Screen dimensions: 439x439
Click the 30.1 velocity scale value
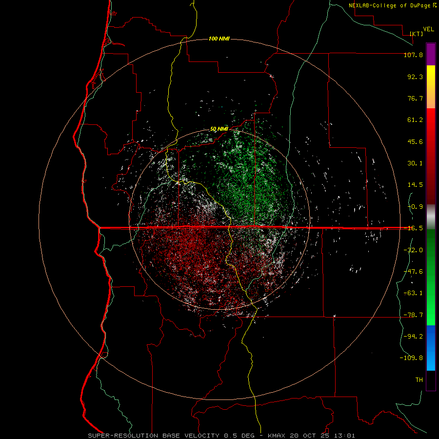[x=415, y=163]
